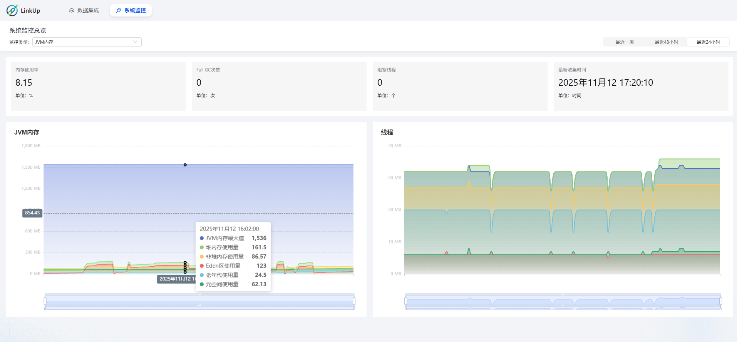The image size is (737, 342).
Task: Click left handle of 线程 chart zoom slider
Action: [x=405, y=301]
